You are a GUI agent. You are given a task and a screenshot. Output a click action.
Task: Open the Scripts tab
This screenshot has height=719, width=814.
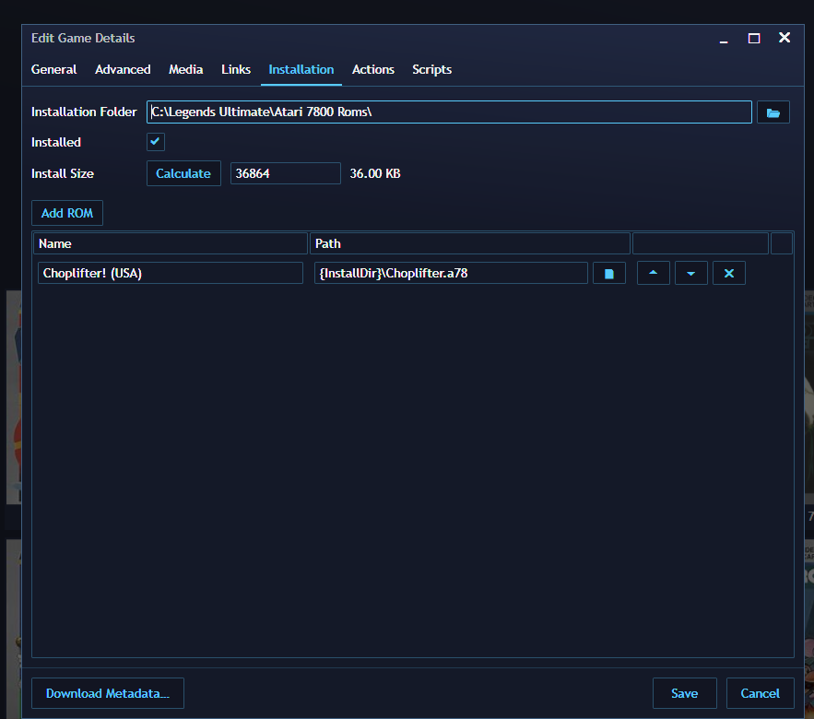[x=431, y=69]
